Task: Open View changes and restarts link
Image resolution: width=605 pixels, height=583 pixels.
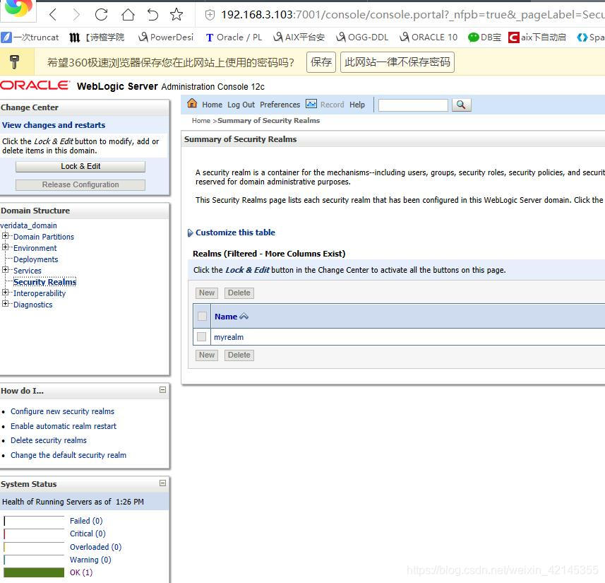Action: (54, 125)
